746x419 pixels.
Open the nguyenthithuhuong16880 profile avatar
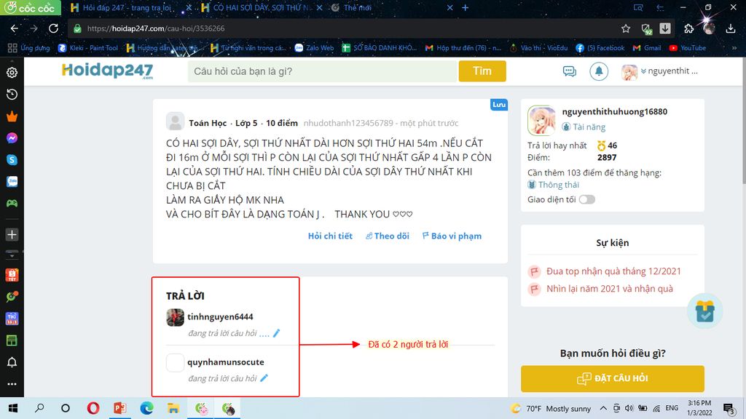541,121
